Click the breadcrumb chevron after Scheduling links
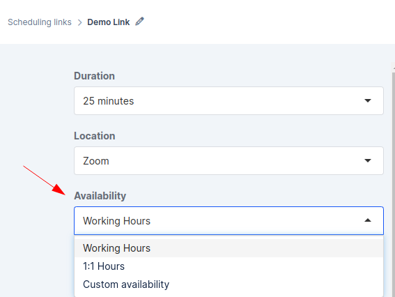Viewport: 395px width, 297px height. tap(79, 22)
